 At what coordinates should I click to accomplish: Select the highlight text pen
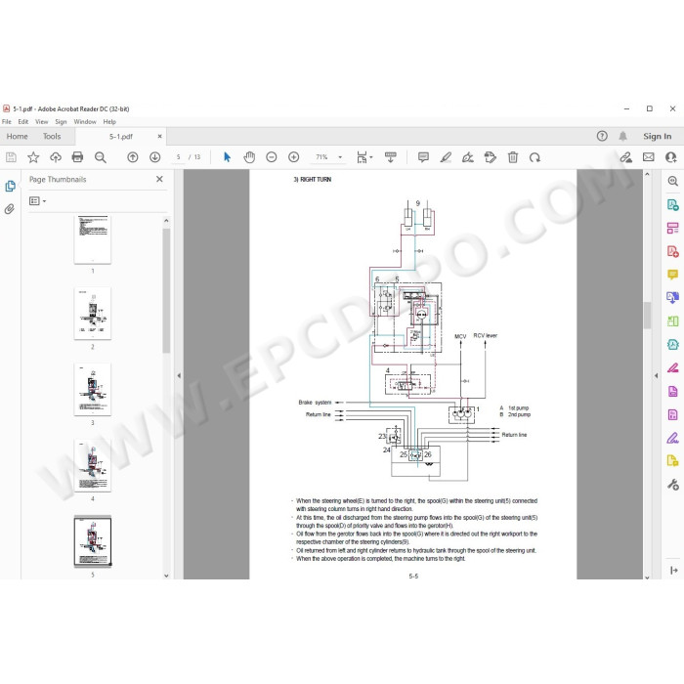(x=446, y=157)
